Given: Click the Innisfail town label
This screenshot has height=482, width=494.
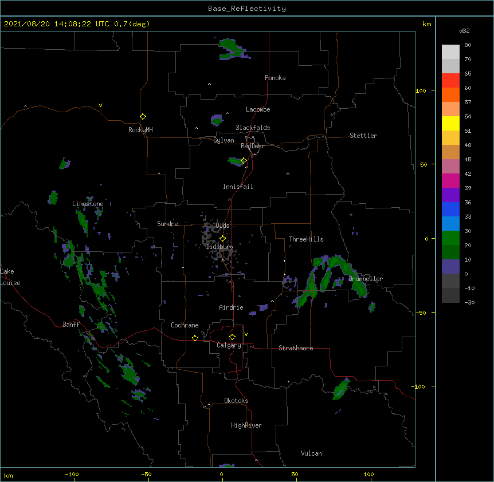Looking at the screenshot, I should 238,187.
